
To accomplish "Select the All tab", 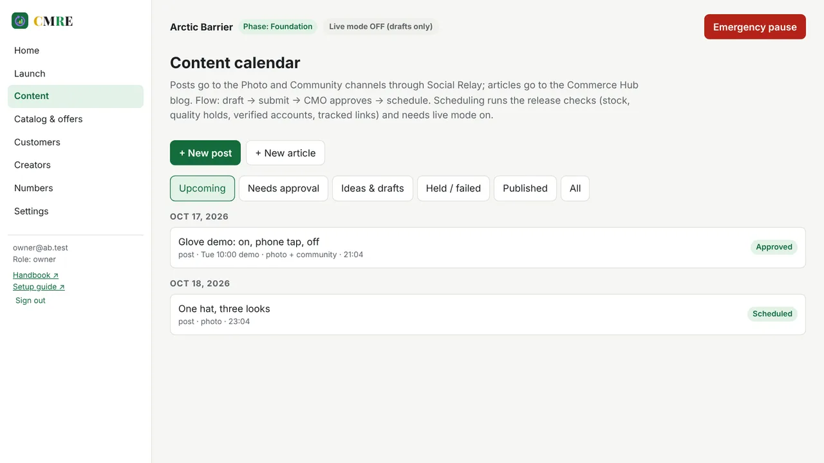I will click(x=575, y=188).
